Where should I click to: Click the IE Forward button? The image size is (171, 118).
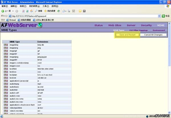[x=17, y=11]
